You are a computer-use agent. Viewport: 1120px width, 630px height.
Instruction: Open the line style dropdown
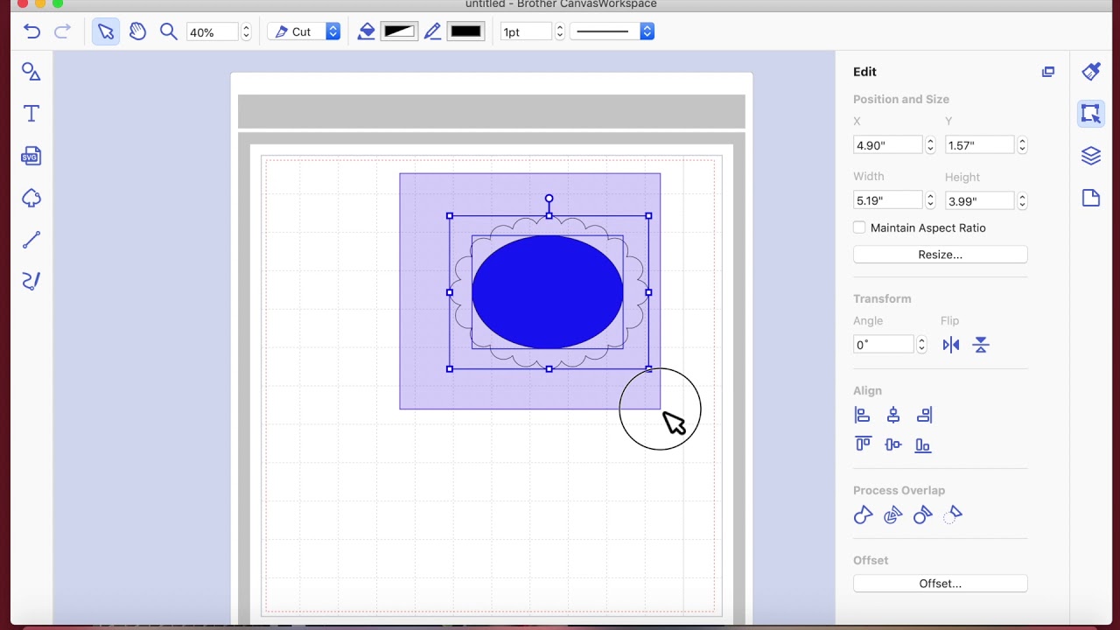coord(612,31)
